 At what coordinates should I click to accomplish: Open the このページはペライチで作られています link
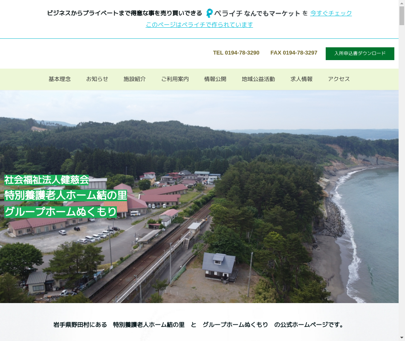point(199,25)
